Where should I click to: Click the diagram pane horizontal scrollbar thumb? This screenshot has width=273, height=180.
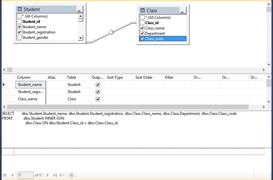tap(10, 70)
